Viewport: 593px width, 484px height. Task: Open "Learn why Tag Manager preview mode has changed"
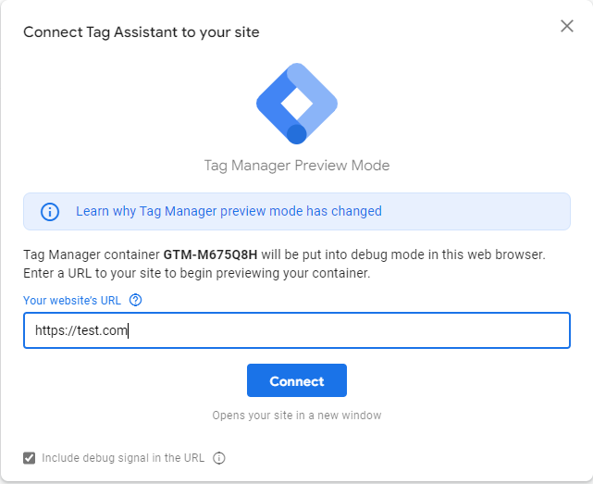point(229,211)
